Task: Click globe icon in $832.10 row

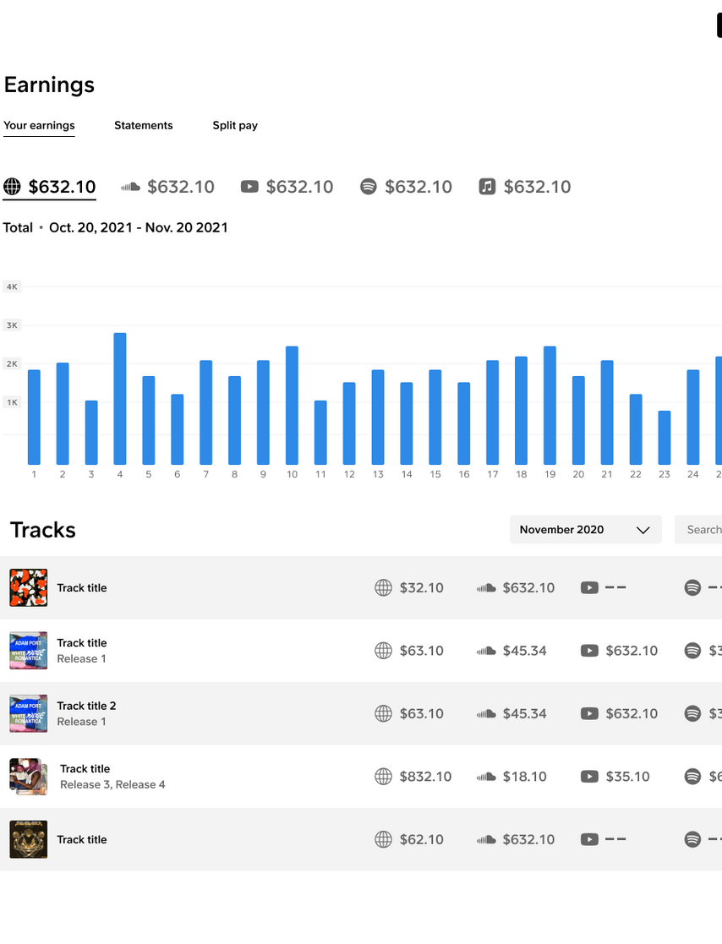Action: [x=384, y=777]
